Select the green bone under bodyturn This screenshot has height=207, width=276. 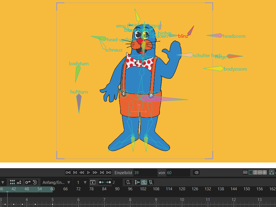coord(78,74)
